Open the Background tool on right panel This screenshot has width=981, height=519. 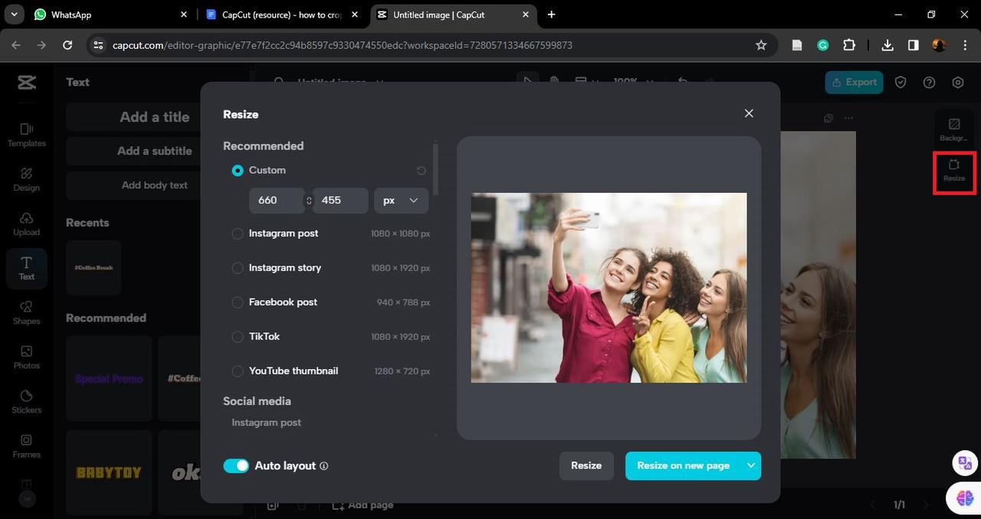(954, 129)
